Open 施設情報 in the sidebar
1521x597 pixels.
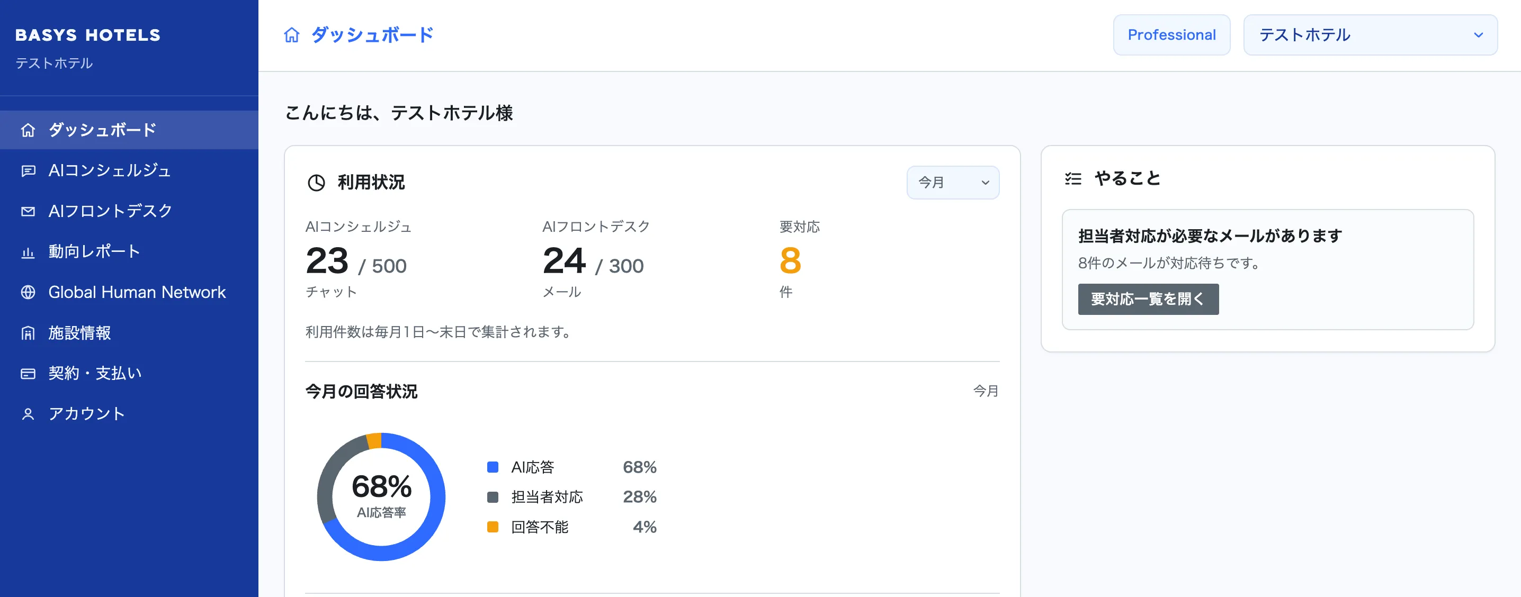tap(129, 333)
